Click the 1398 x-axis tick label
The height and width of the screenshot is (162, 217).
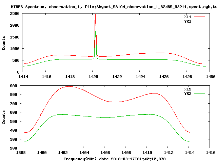click(x=21, y=153)
